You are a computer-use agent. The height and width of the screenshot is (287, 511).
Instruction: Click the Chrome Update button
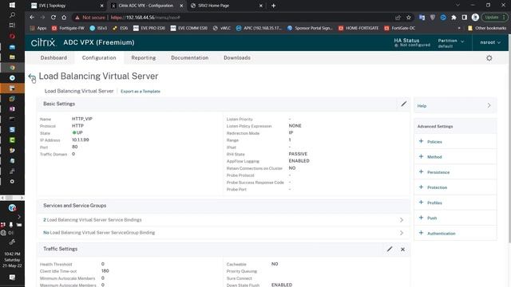click(492, 18)
